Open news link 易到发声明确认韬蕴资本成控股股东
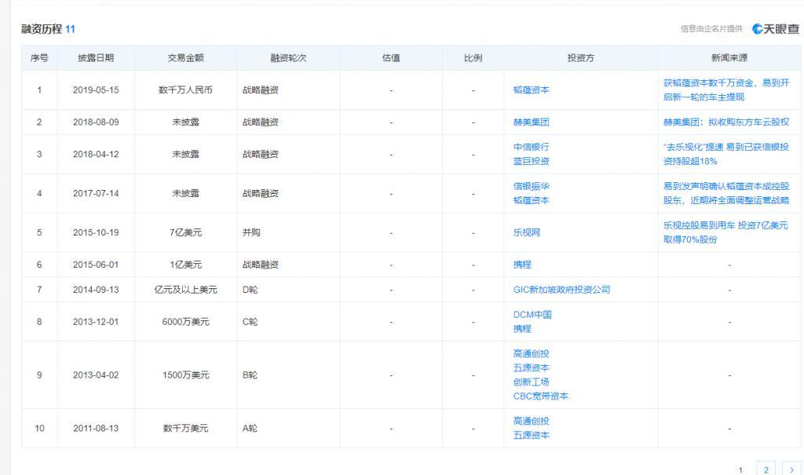Screen dimensions: 804x475 coord(726,193)
